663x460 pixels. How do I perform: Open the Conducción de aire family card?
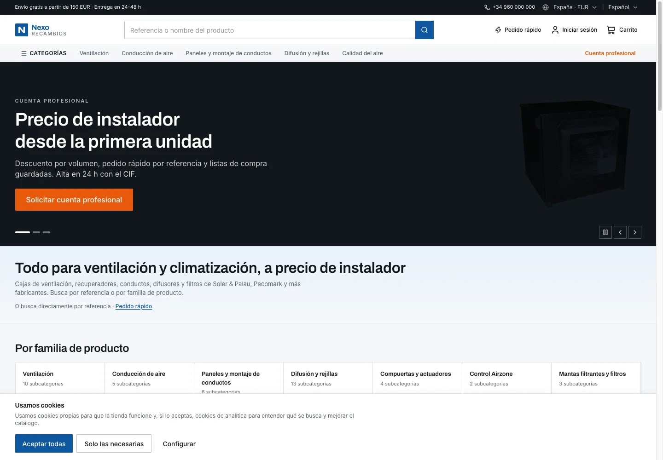[149, 378]
